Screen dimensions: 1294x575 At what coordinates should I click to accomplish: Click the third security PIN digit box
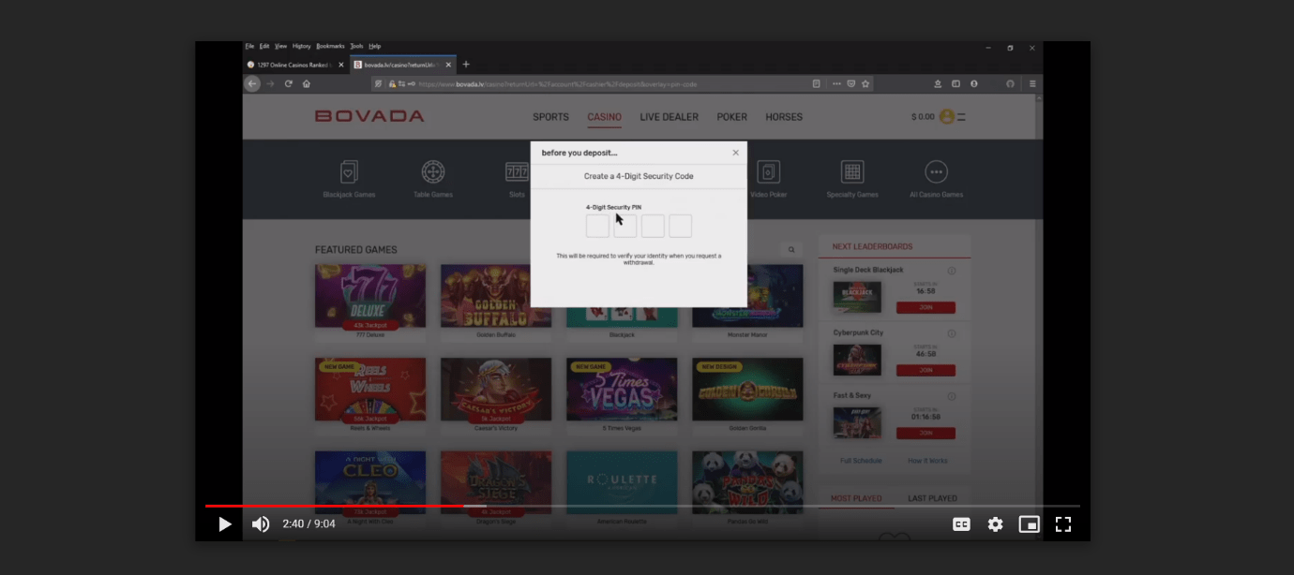point(653,226)
